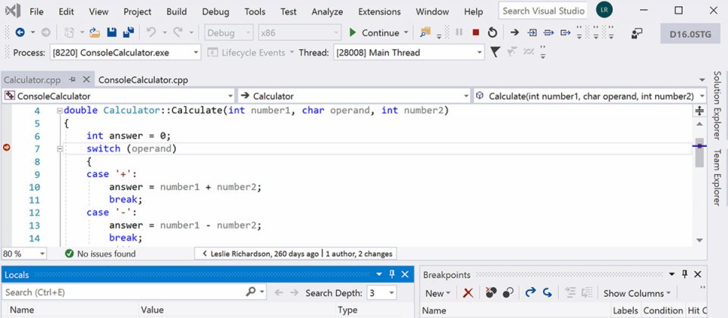Click the D16.0STG button

[x=690, y=34]
